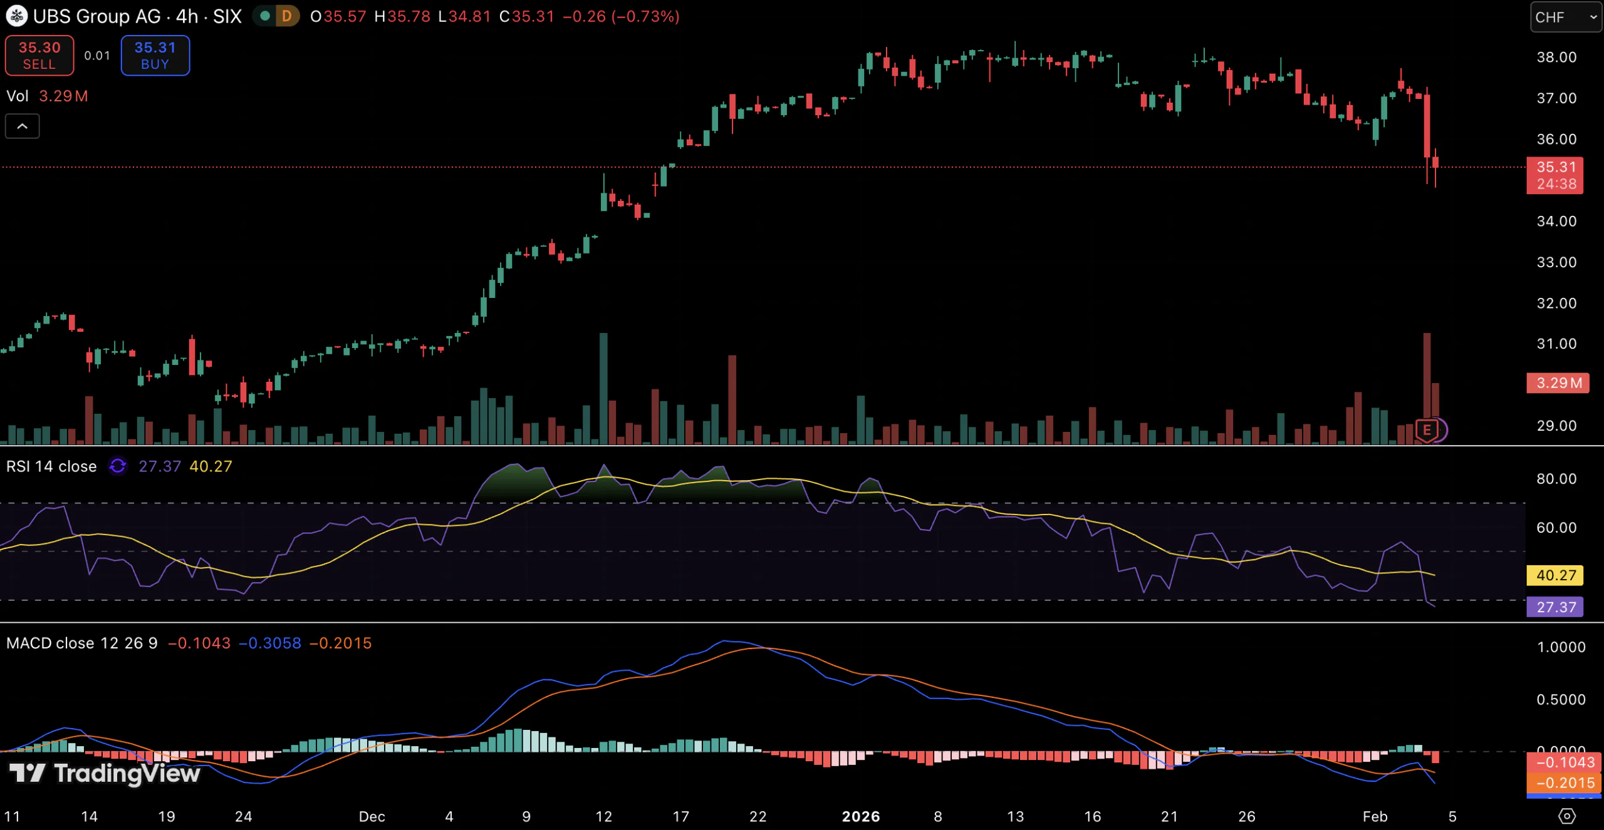This screenshot has height=830, width=1604.
Task: Select the Vol volume indicator legend
Action: [18, 96]
